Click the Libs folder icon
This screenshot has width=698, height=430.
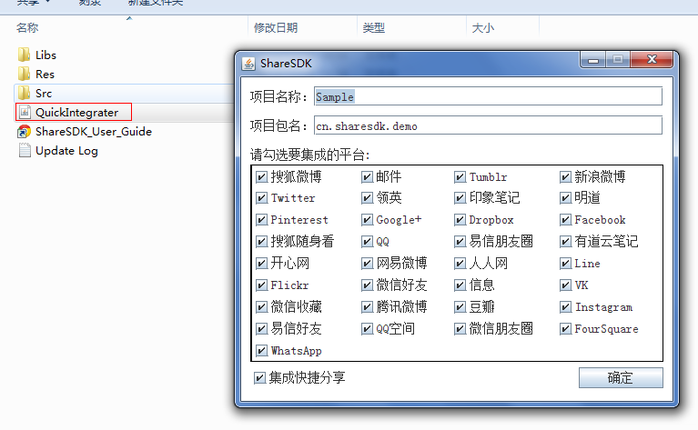[24, 55]
